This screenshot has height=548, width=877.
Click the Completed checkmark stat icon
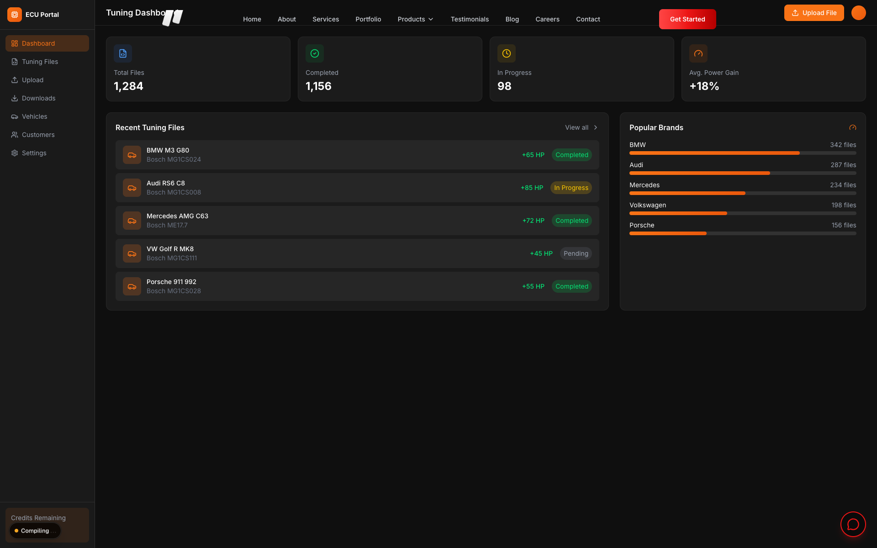[x=315, y=53]
